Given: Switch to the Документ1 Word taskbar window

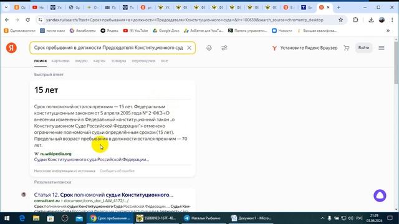Looking at the screenshot, I should pyautogui.click(x=251, y=218).
